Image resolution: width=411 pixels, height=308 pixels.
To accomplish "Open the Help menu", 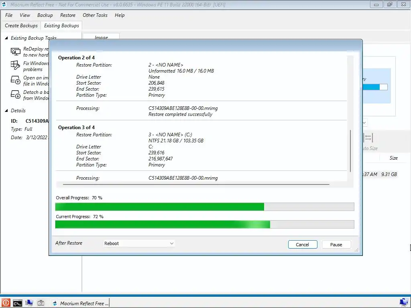I will click(120, 15).
